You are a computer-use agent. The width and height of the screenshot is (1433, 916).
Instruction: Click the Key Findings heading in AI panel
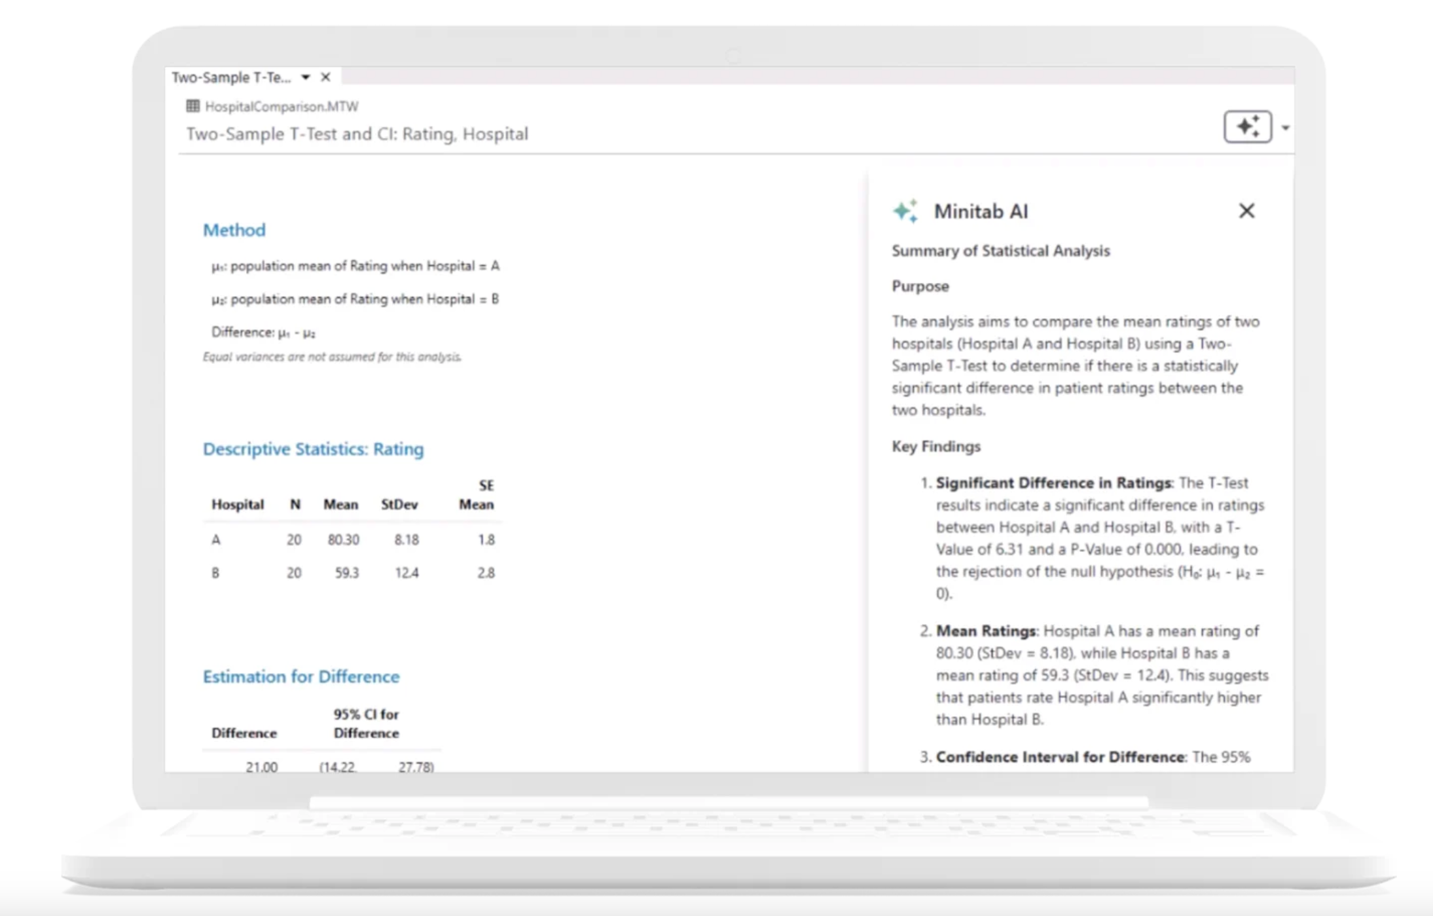tap(936, 447)
